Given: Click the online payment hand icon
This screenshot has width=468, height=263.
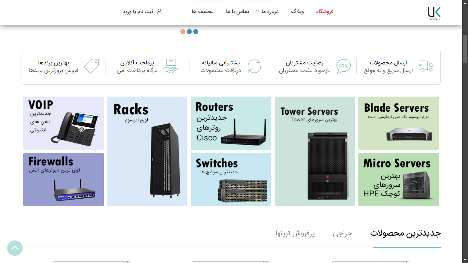Looking at the screenshot, I should click(x=171, y=66).
